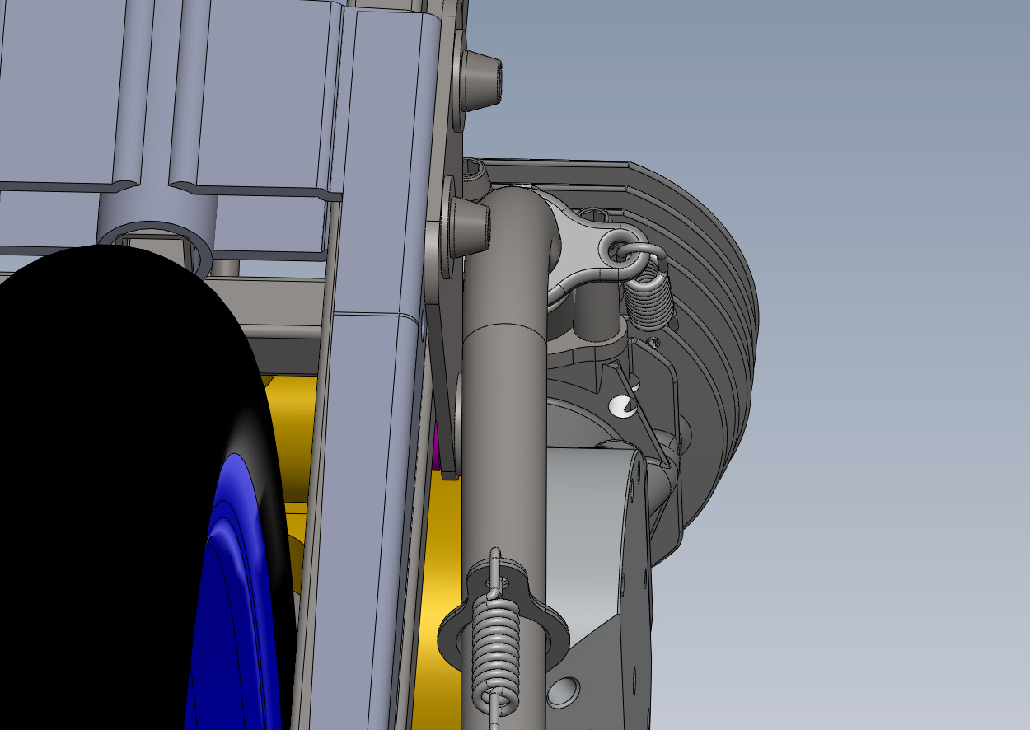
Task: Select the topmost conical bolt head
Action: point(480,77)
